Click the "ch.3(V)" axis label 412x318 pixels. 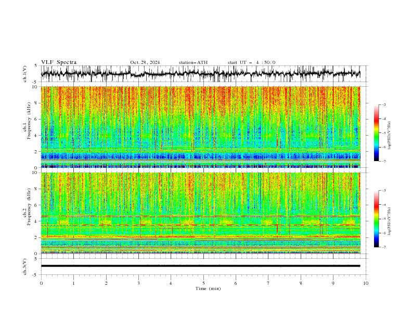tap(25, 267)
